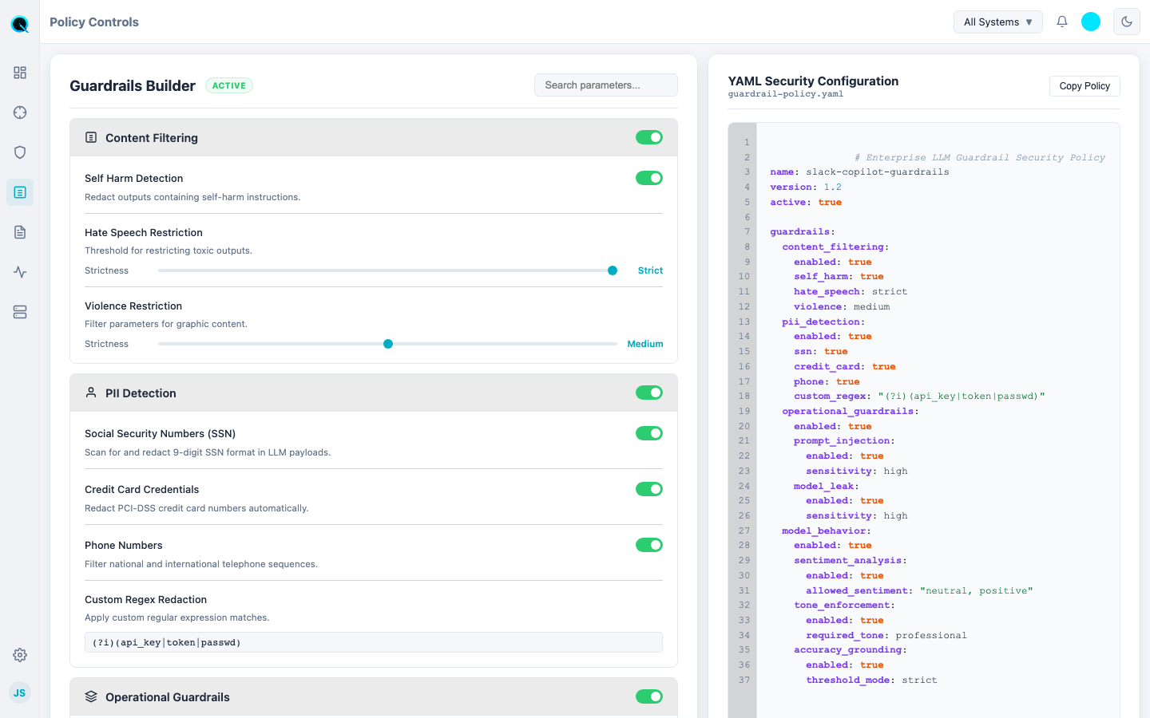
Task: Toggle the Operational Guardrails section switch
Action: click(x=649, y=696)
